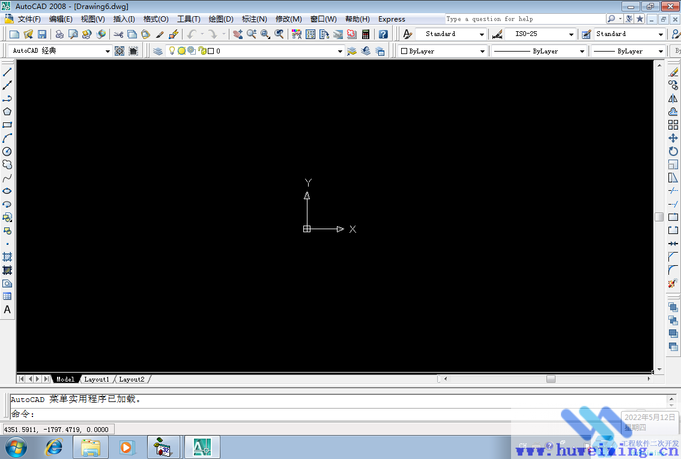681x459 pixels.
Task: Click the Layer Previous icon
Action: [x=366, y=51]
